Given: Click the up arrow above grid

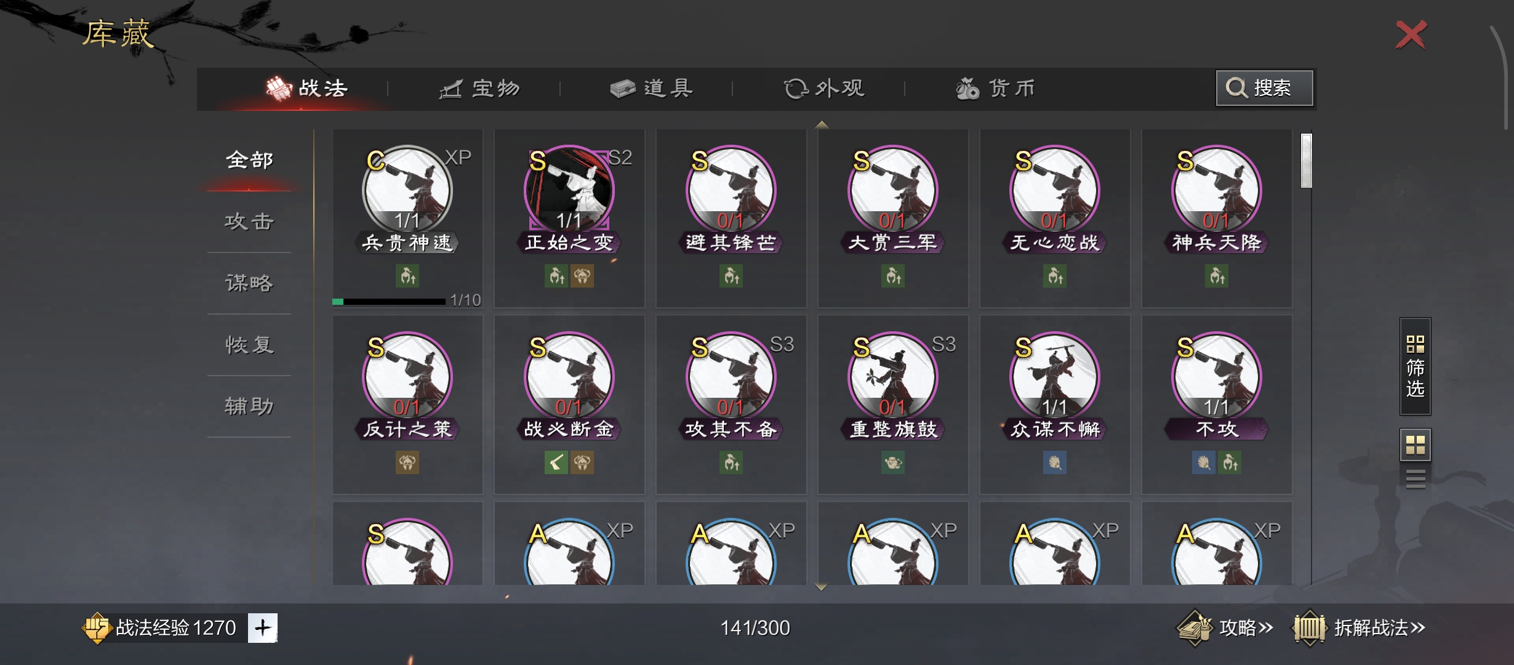Looking at the screenshot, I should pos(821,125).
